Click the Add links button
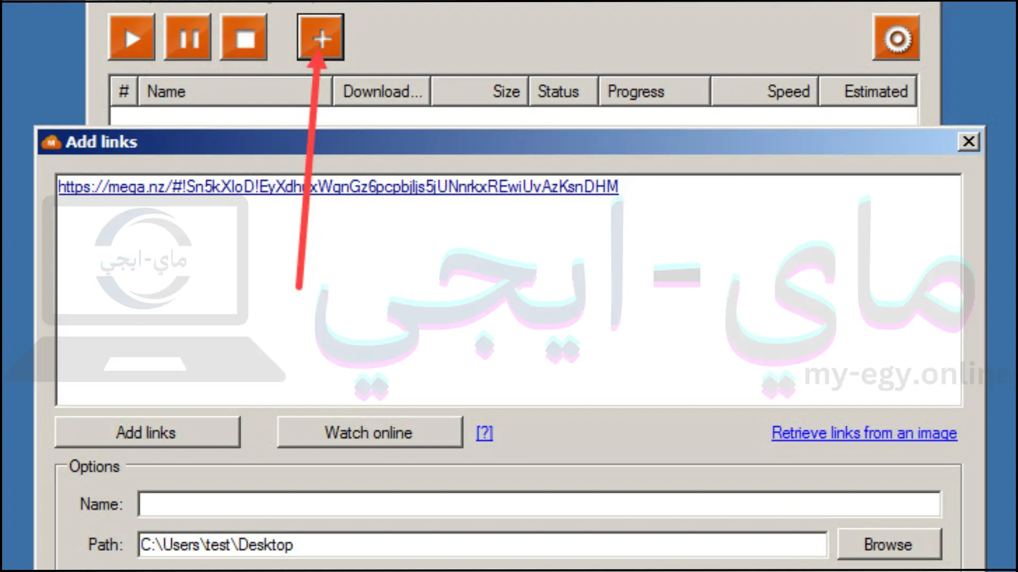Image resolution: width=1018 pixels, height=572 pixels. 145,432
